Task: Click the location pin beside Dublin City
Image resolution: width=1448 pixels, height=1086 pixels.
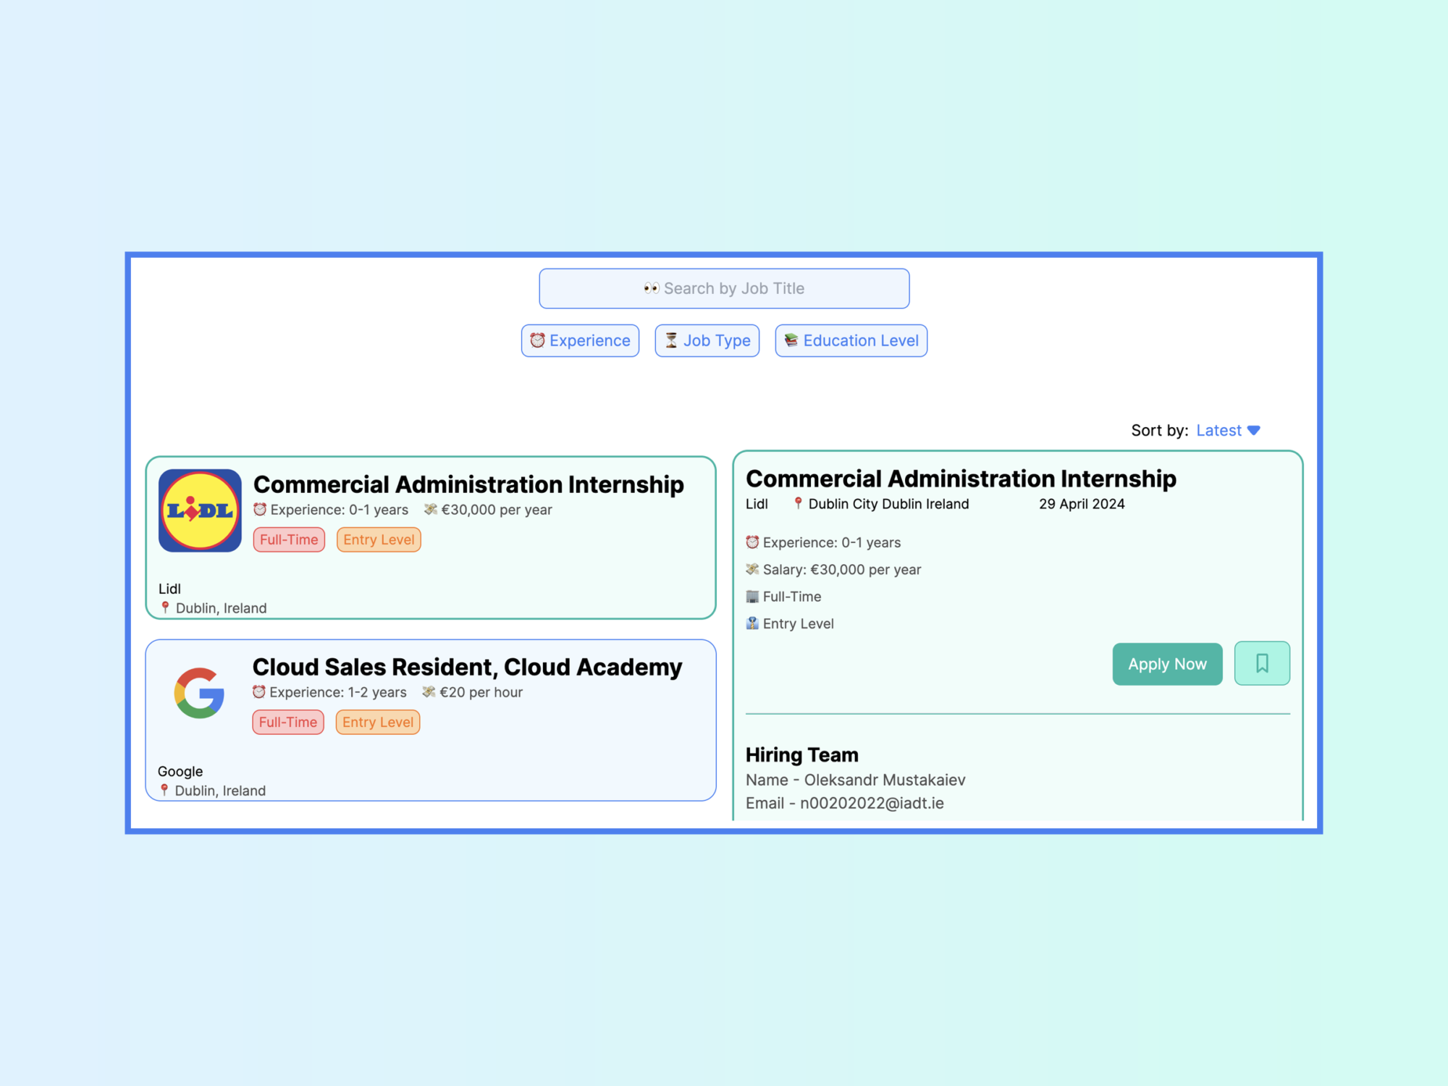Action: pyautogui.click(x=798, y=503)
